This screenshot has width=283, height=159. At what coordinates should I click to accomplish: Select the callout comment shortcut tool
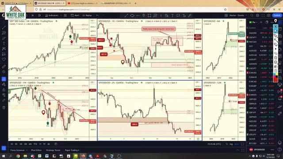pyautogui.click(x=178, y=16)
